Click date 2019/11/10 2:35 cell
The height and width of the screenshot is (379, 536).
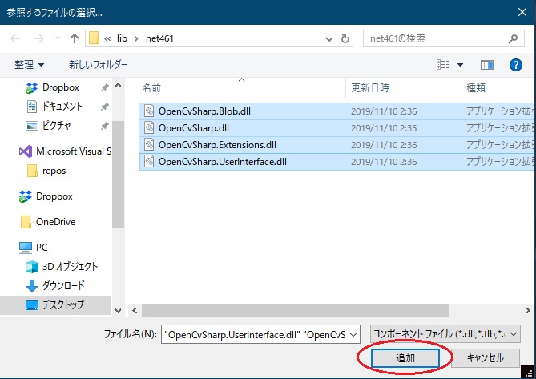(x=384, y=128)
